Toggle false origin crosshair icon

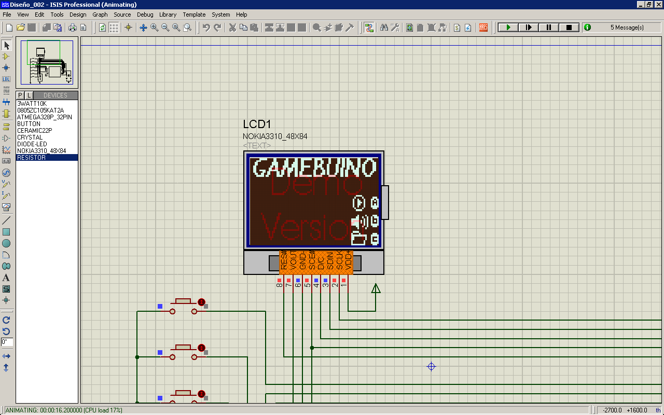(x=128, y=27)
